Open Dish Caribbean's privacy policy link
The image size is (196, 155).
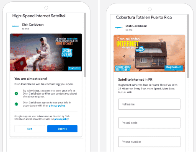click(57, 106)
